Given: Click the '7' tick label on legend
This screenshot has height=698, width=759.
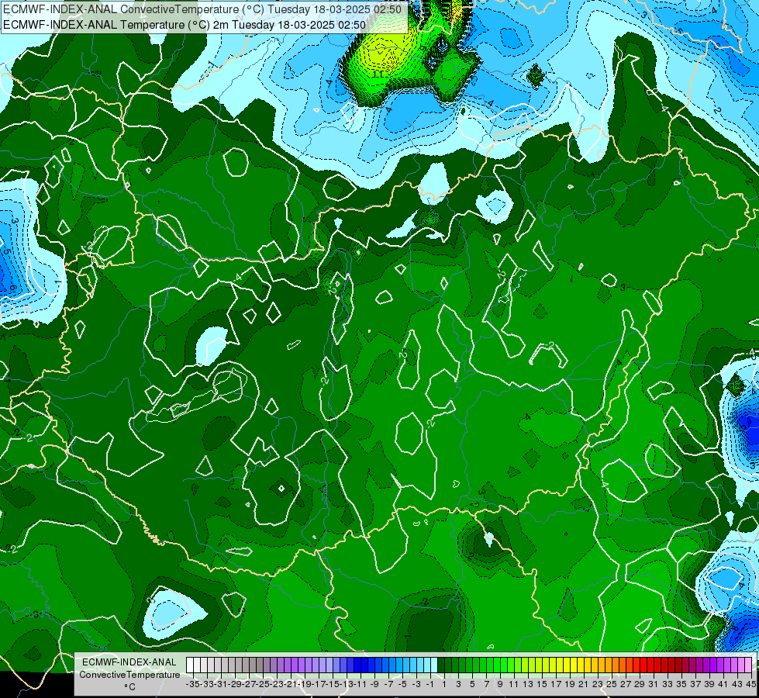Looking at the screenshot, I should click(486, 684).
